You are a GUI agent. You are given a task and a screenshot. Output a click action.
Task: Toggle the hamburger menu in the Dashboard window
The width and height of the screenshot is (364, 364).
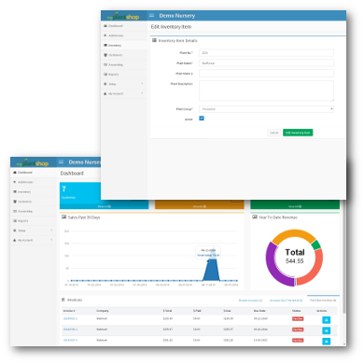tap(61, 161)
